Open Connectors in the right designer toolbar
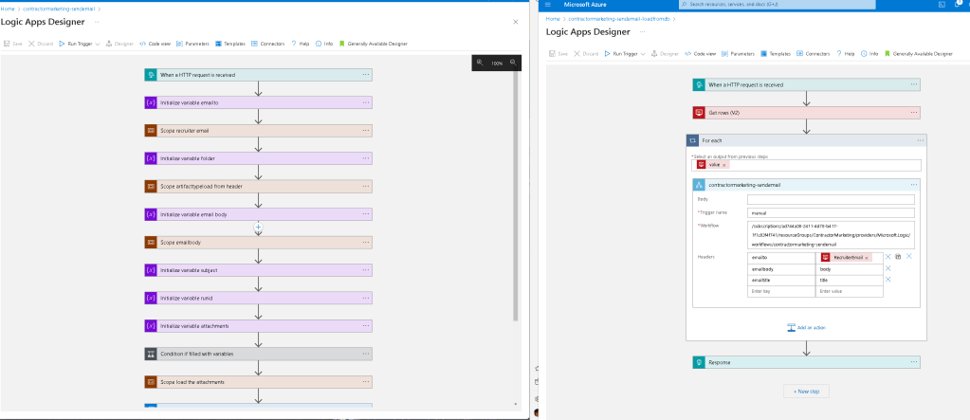Screen dimensions: 970x420 pyautogui.click(x=814, y=54)
